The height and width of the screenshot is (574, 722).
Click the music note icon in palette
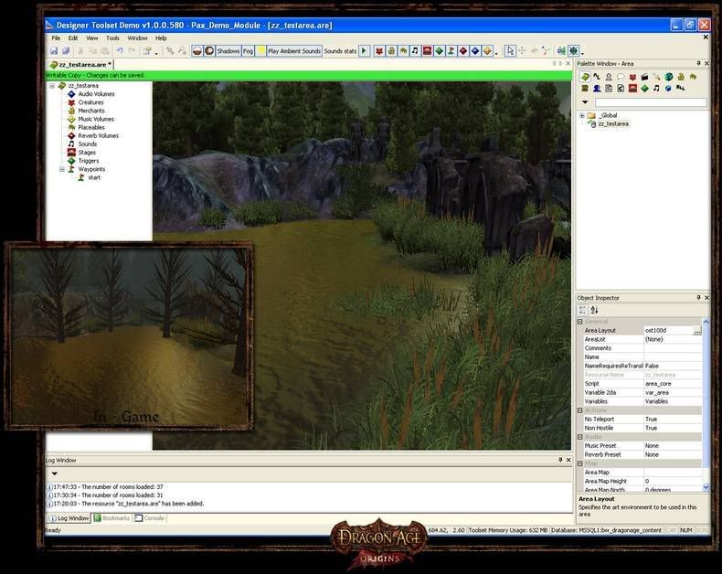(x=656, y=88)
